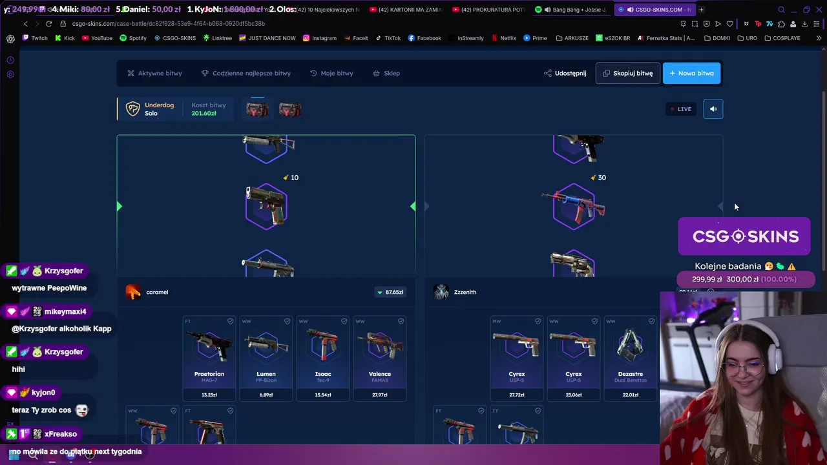Expand the URO bookmark folder

click(x=748, y=38)
